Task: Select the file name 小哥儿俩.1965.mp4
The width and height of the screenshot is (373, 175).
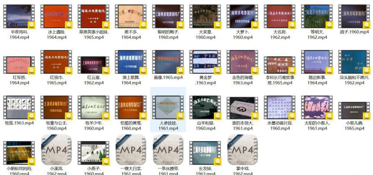Action: (x=354, y=125)
